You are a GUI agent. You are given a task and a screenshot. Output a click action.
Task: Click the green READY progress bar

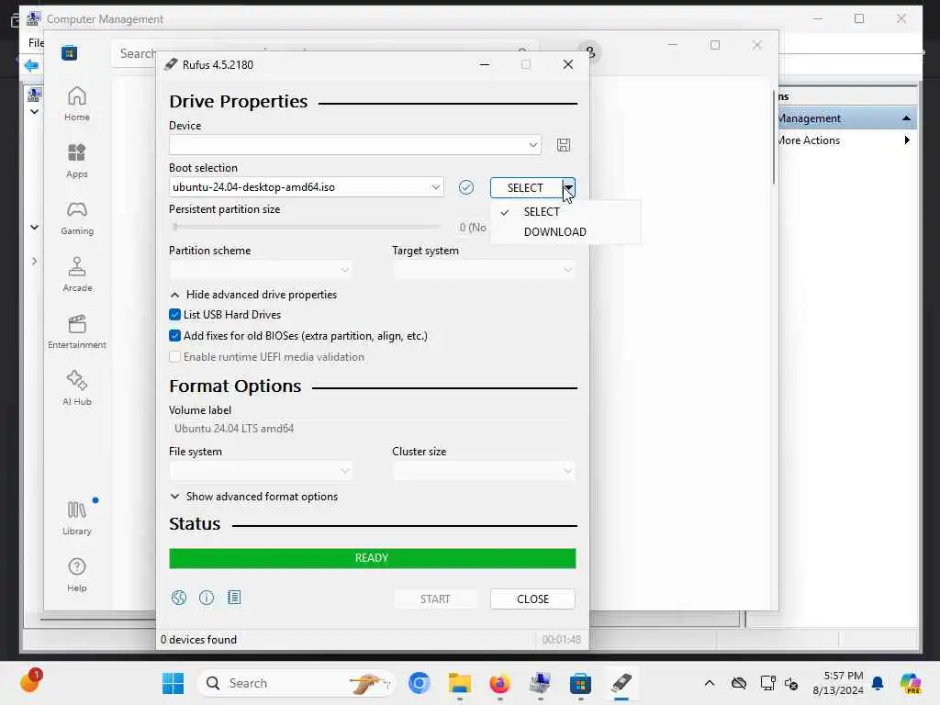pos(373,558)
